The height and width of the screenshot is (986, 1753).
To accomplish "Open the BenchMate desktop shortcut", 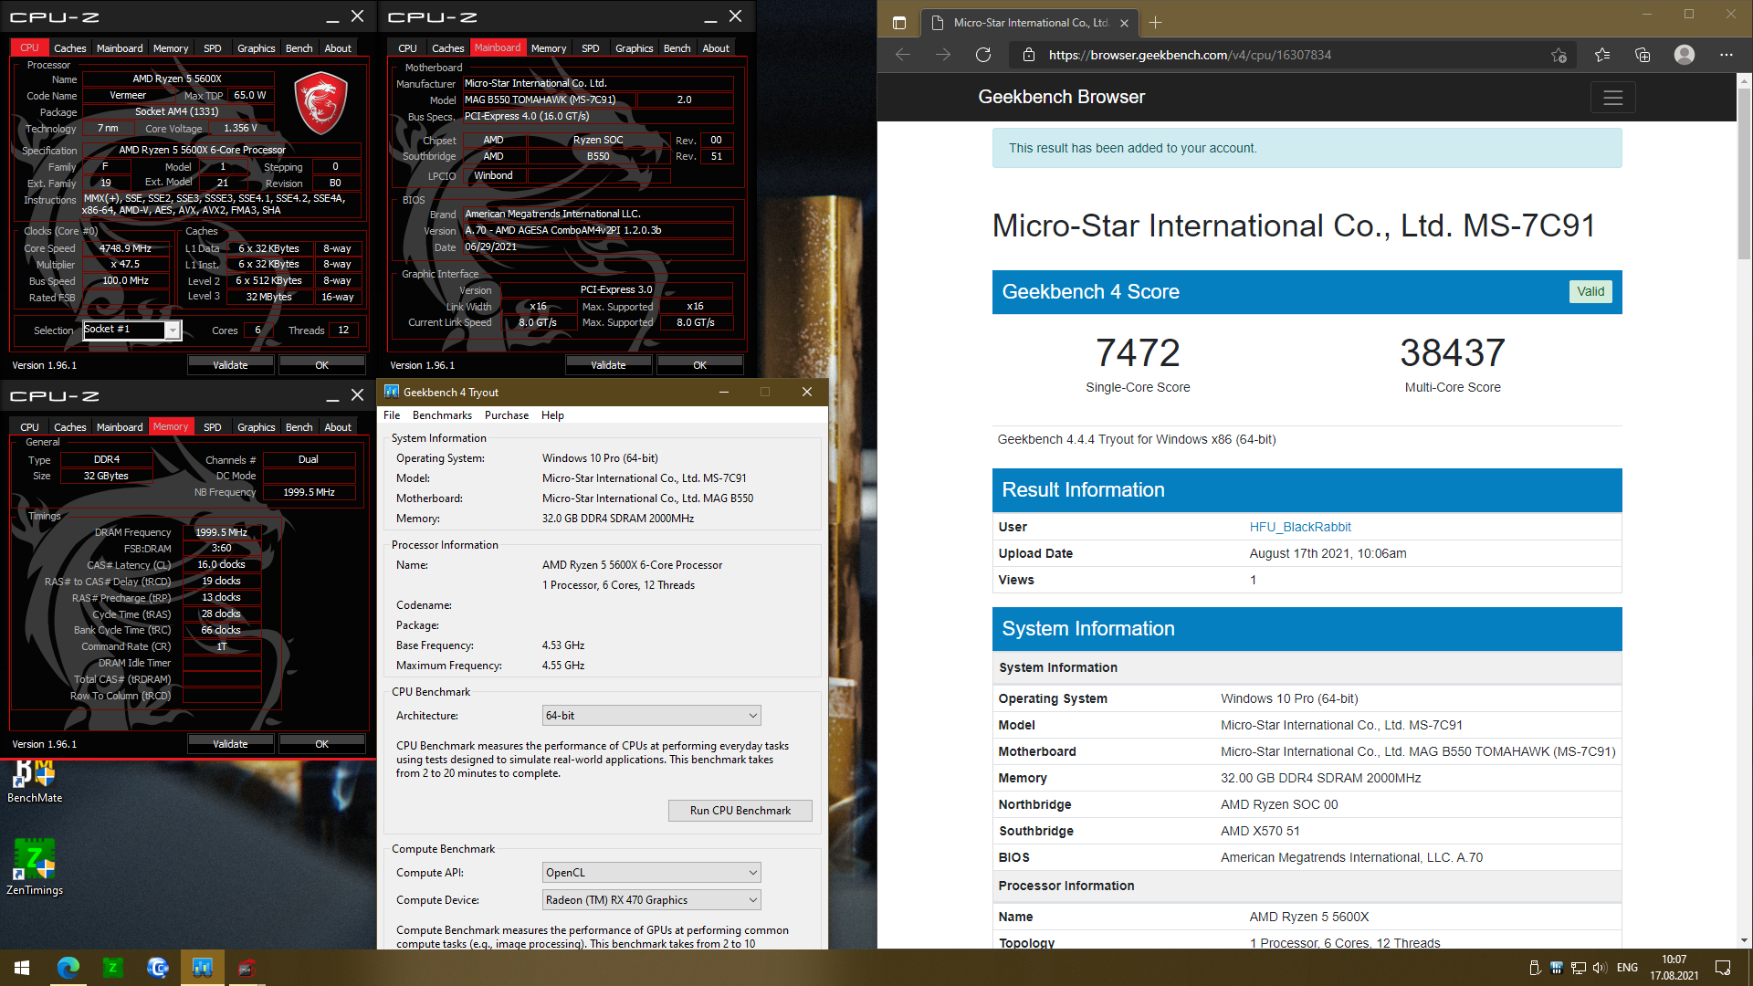I will click(x=35, y=781).
